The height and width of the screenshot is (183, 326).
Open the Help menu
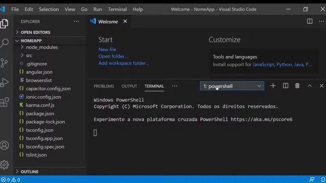coord(138,9)
